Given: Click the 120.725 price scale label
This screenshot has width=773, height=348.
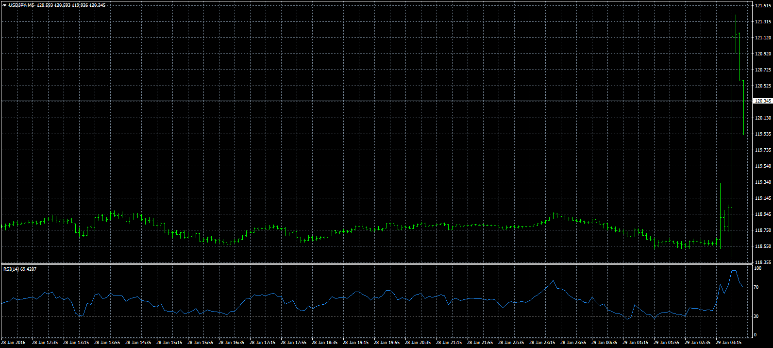Looking at the screenshot, I should click(x=763, y=70).
